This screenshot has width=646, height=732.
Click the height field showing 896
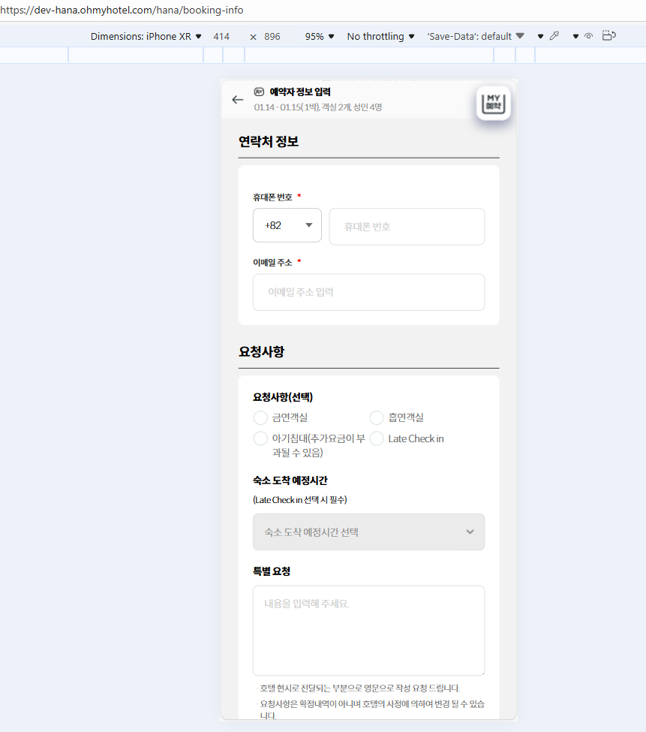tap(272, 37)
